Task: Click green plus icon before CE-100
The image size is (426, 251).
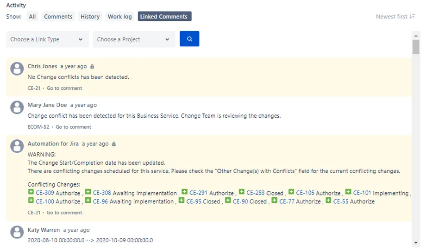Action: pos(31,201)
